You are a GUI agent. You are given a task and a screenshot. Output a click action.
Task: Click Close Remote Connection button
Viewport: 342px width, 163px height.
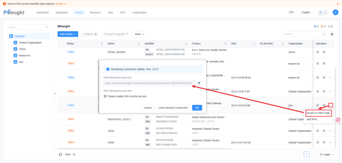tap(173, 108)
